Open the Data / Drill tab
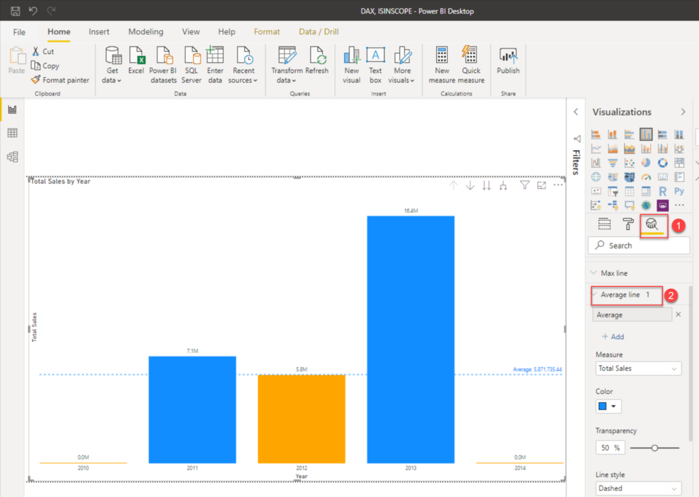699x497 pixels. pos(319,31)
